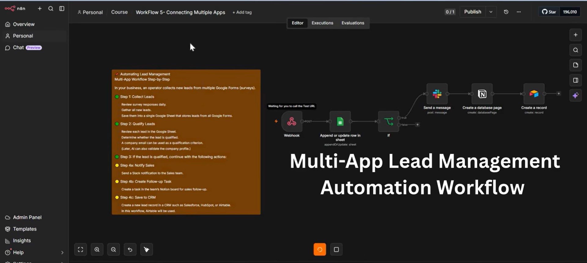Open search from the sidebar header
Image resolution: width=587 pixels, height=263 pixels.
click(51, 9)
